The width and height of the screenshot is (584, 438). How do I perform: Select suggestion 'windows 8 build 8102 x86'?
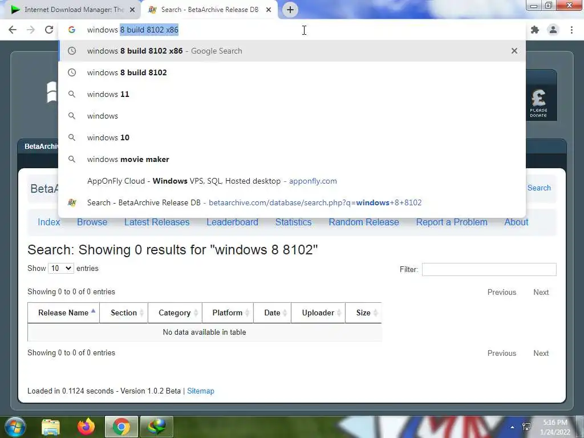click(292, 51)
